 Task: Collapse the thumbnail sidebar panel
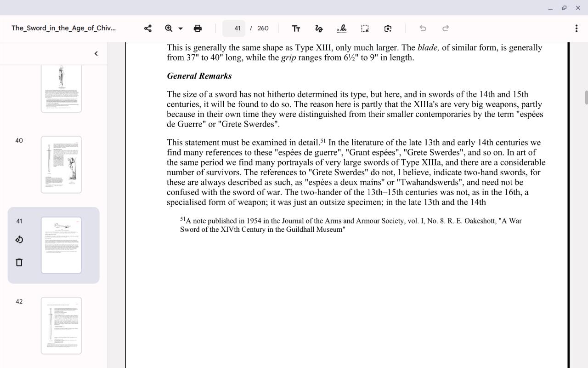(96, 53)
